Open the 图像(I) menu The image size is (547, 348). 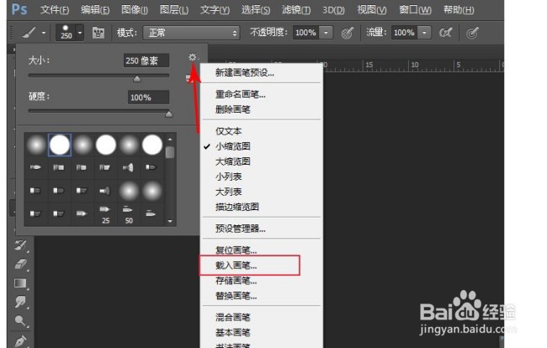135,10
